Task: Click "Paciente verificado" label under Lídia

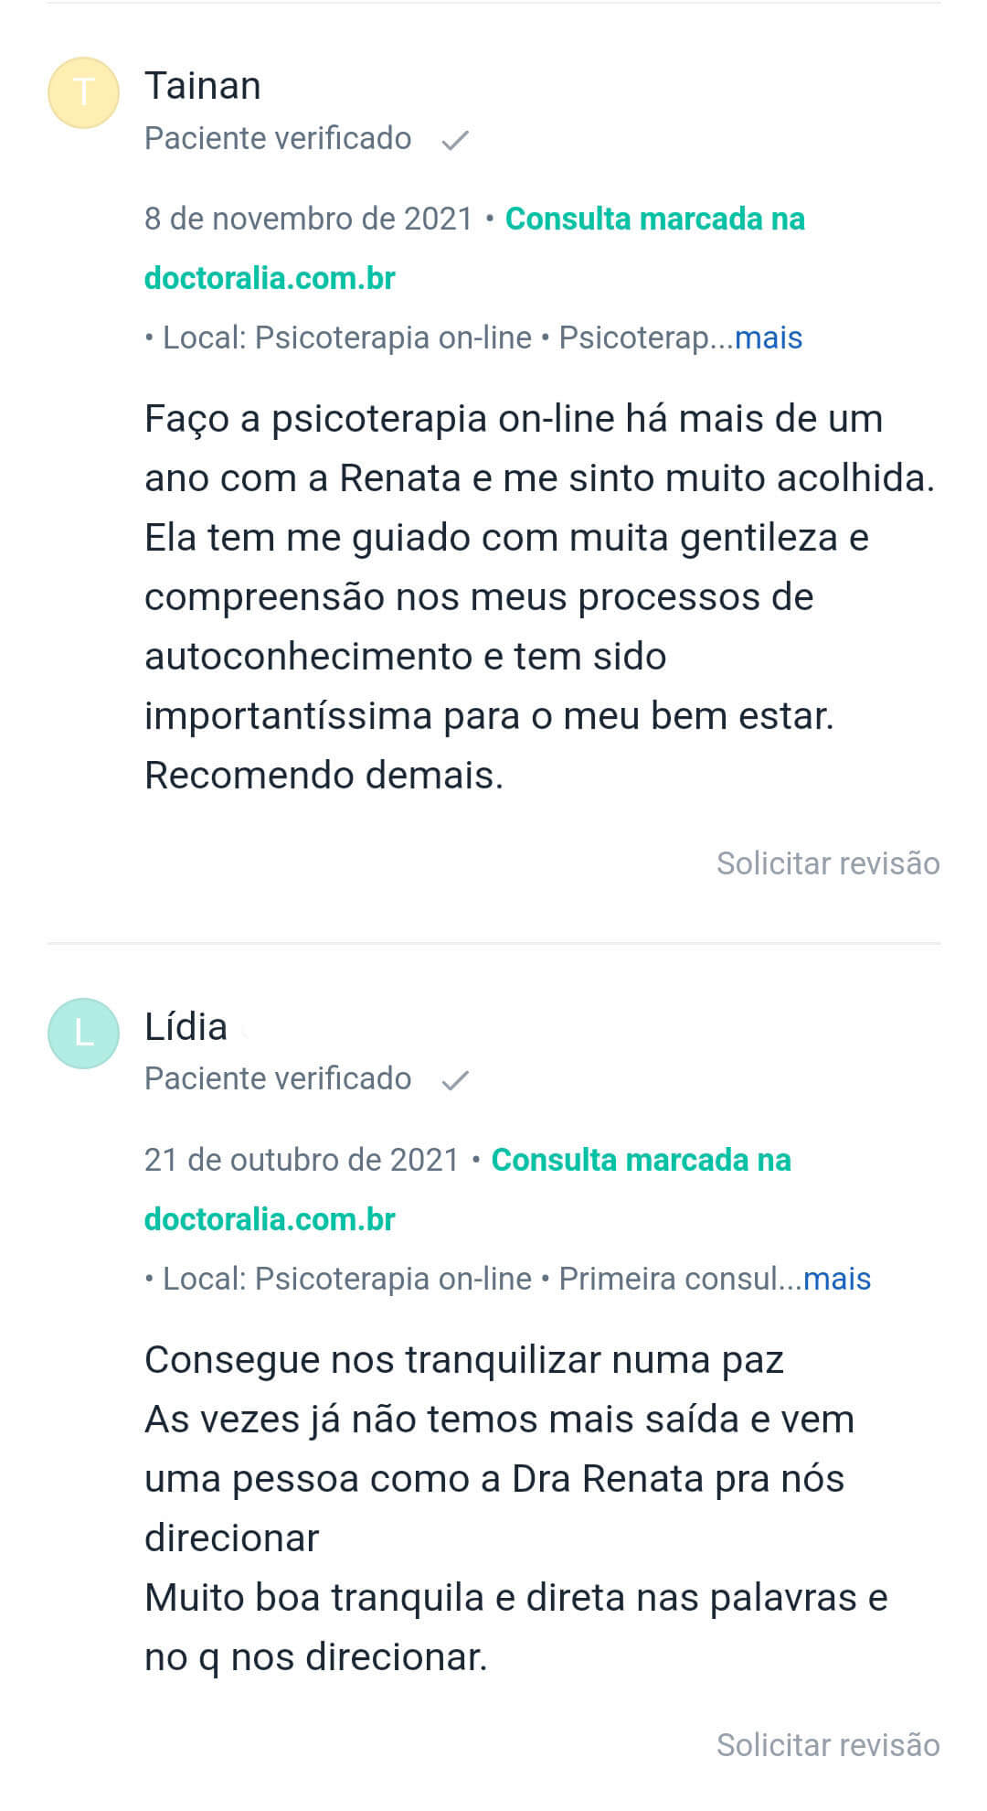Action: click(278, 1078)
